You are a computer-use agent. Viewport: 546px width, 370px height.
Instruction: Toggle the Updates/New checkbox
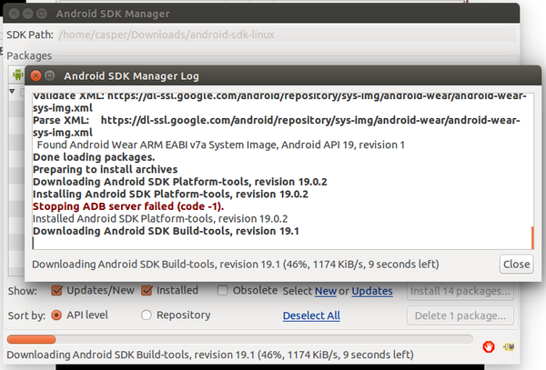tap(56, 290)
